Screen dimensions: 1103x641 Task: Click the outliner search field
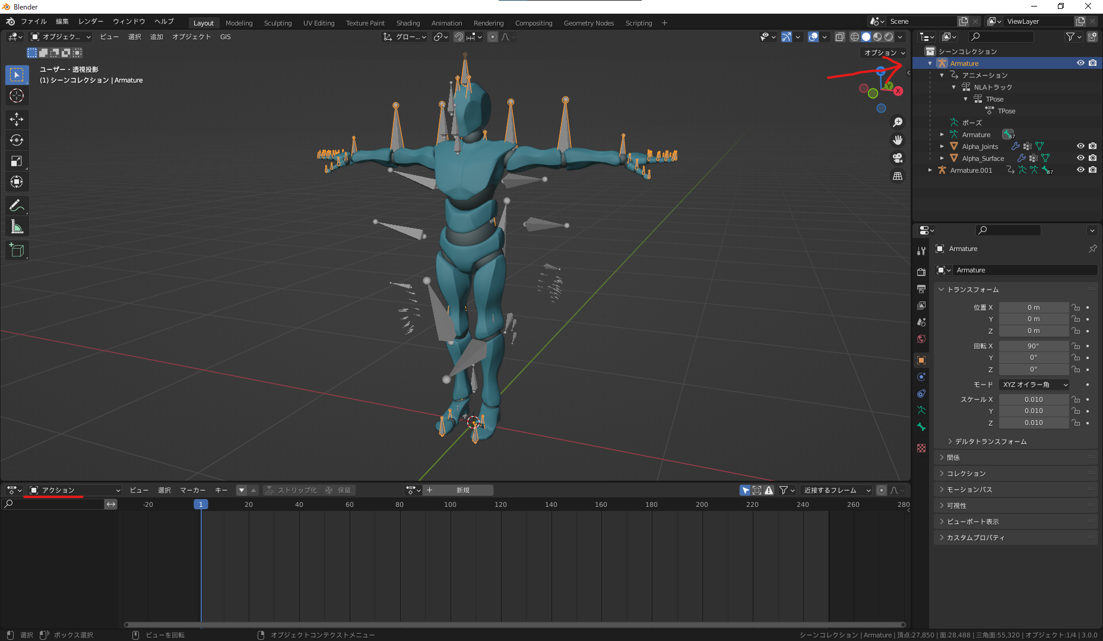click(x=1001, y=36)
